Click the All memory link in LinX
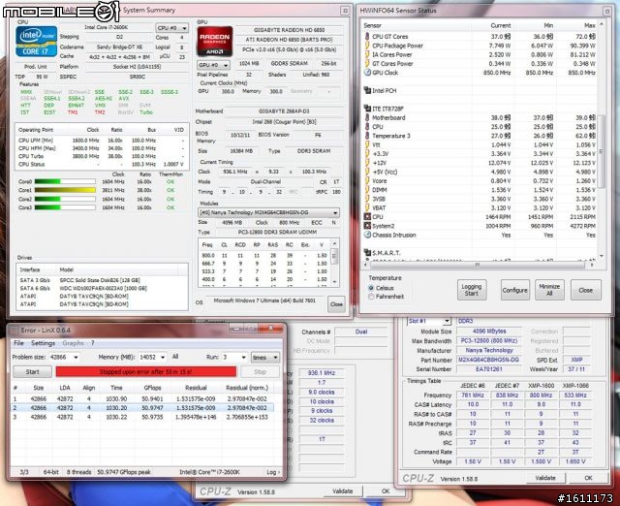 tap(175, 357)
